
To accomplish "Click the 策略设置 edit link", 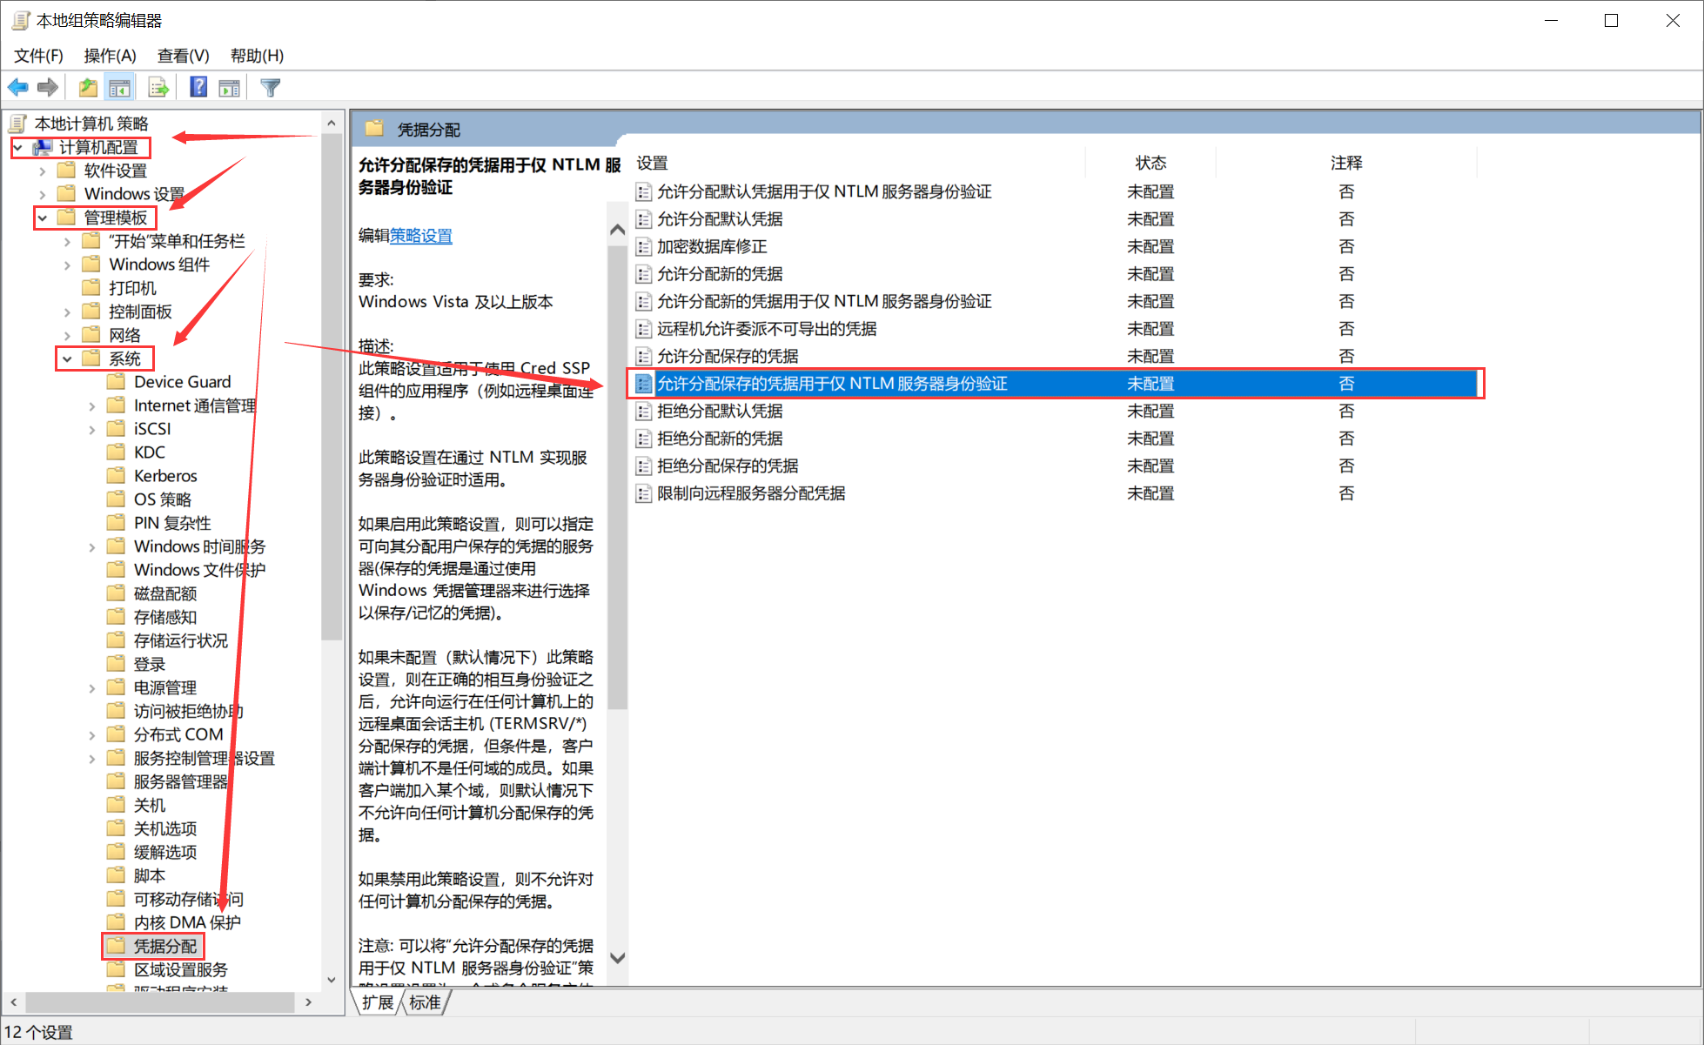I will pyautogui.click(x=420, y=235).
